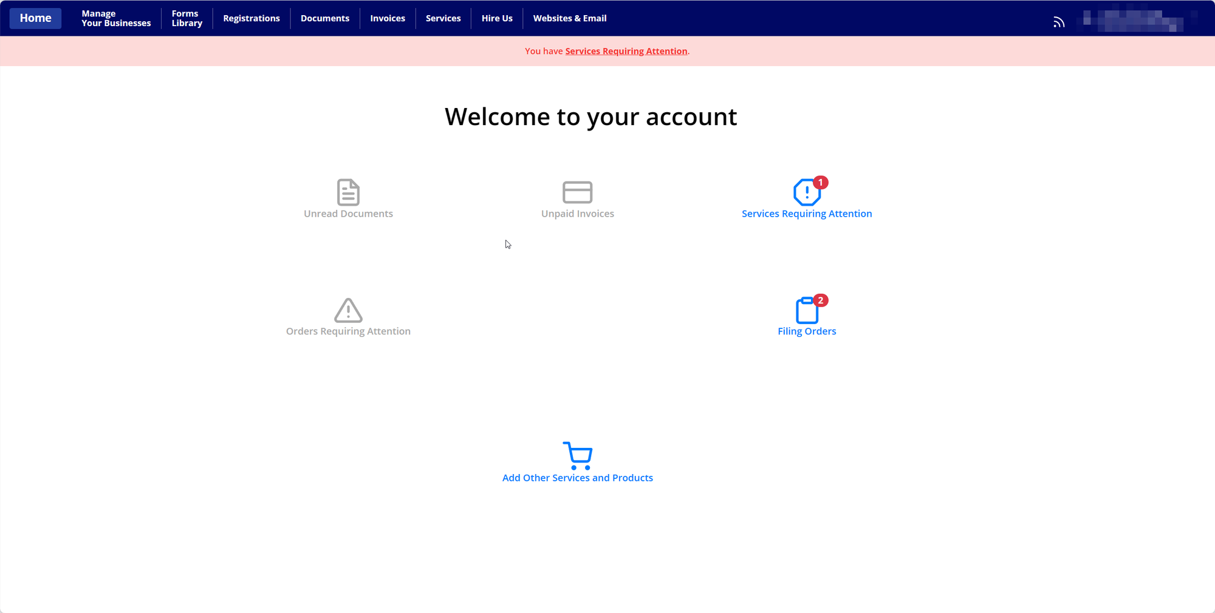Select Registrations in the navigation bar

click(252, 18)
